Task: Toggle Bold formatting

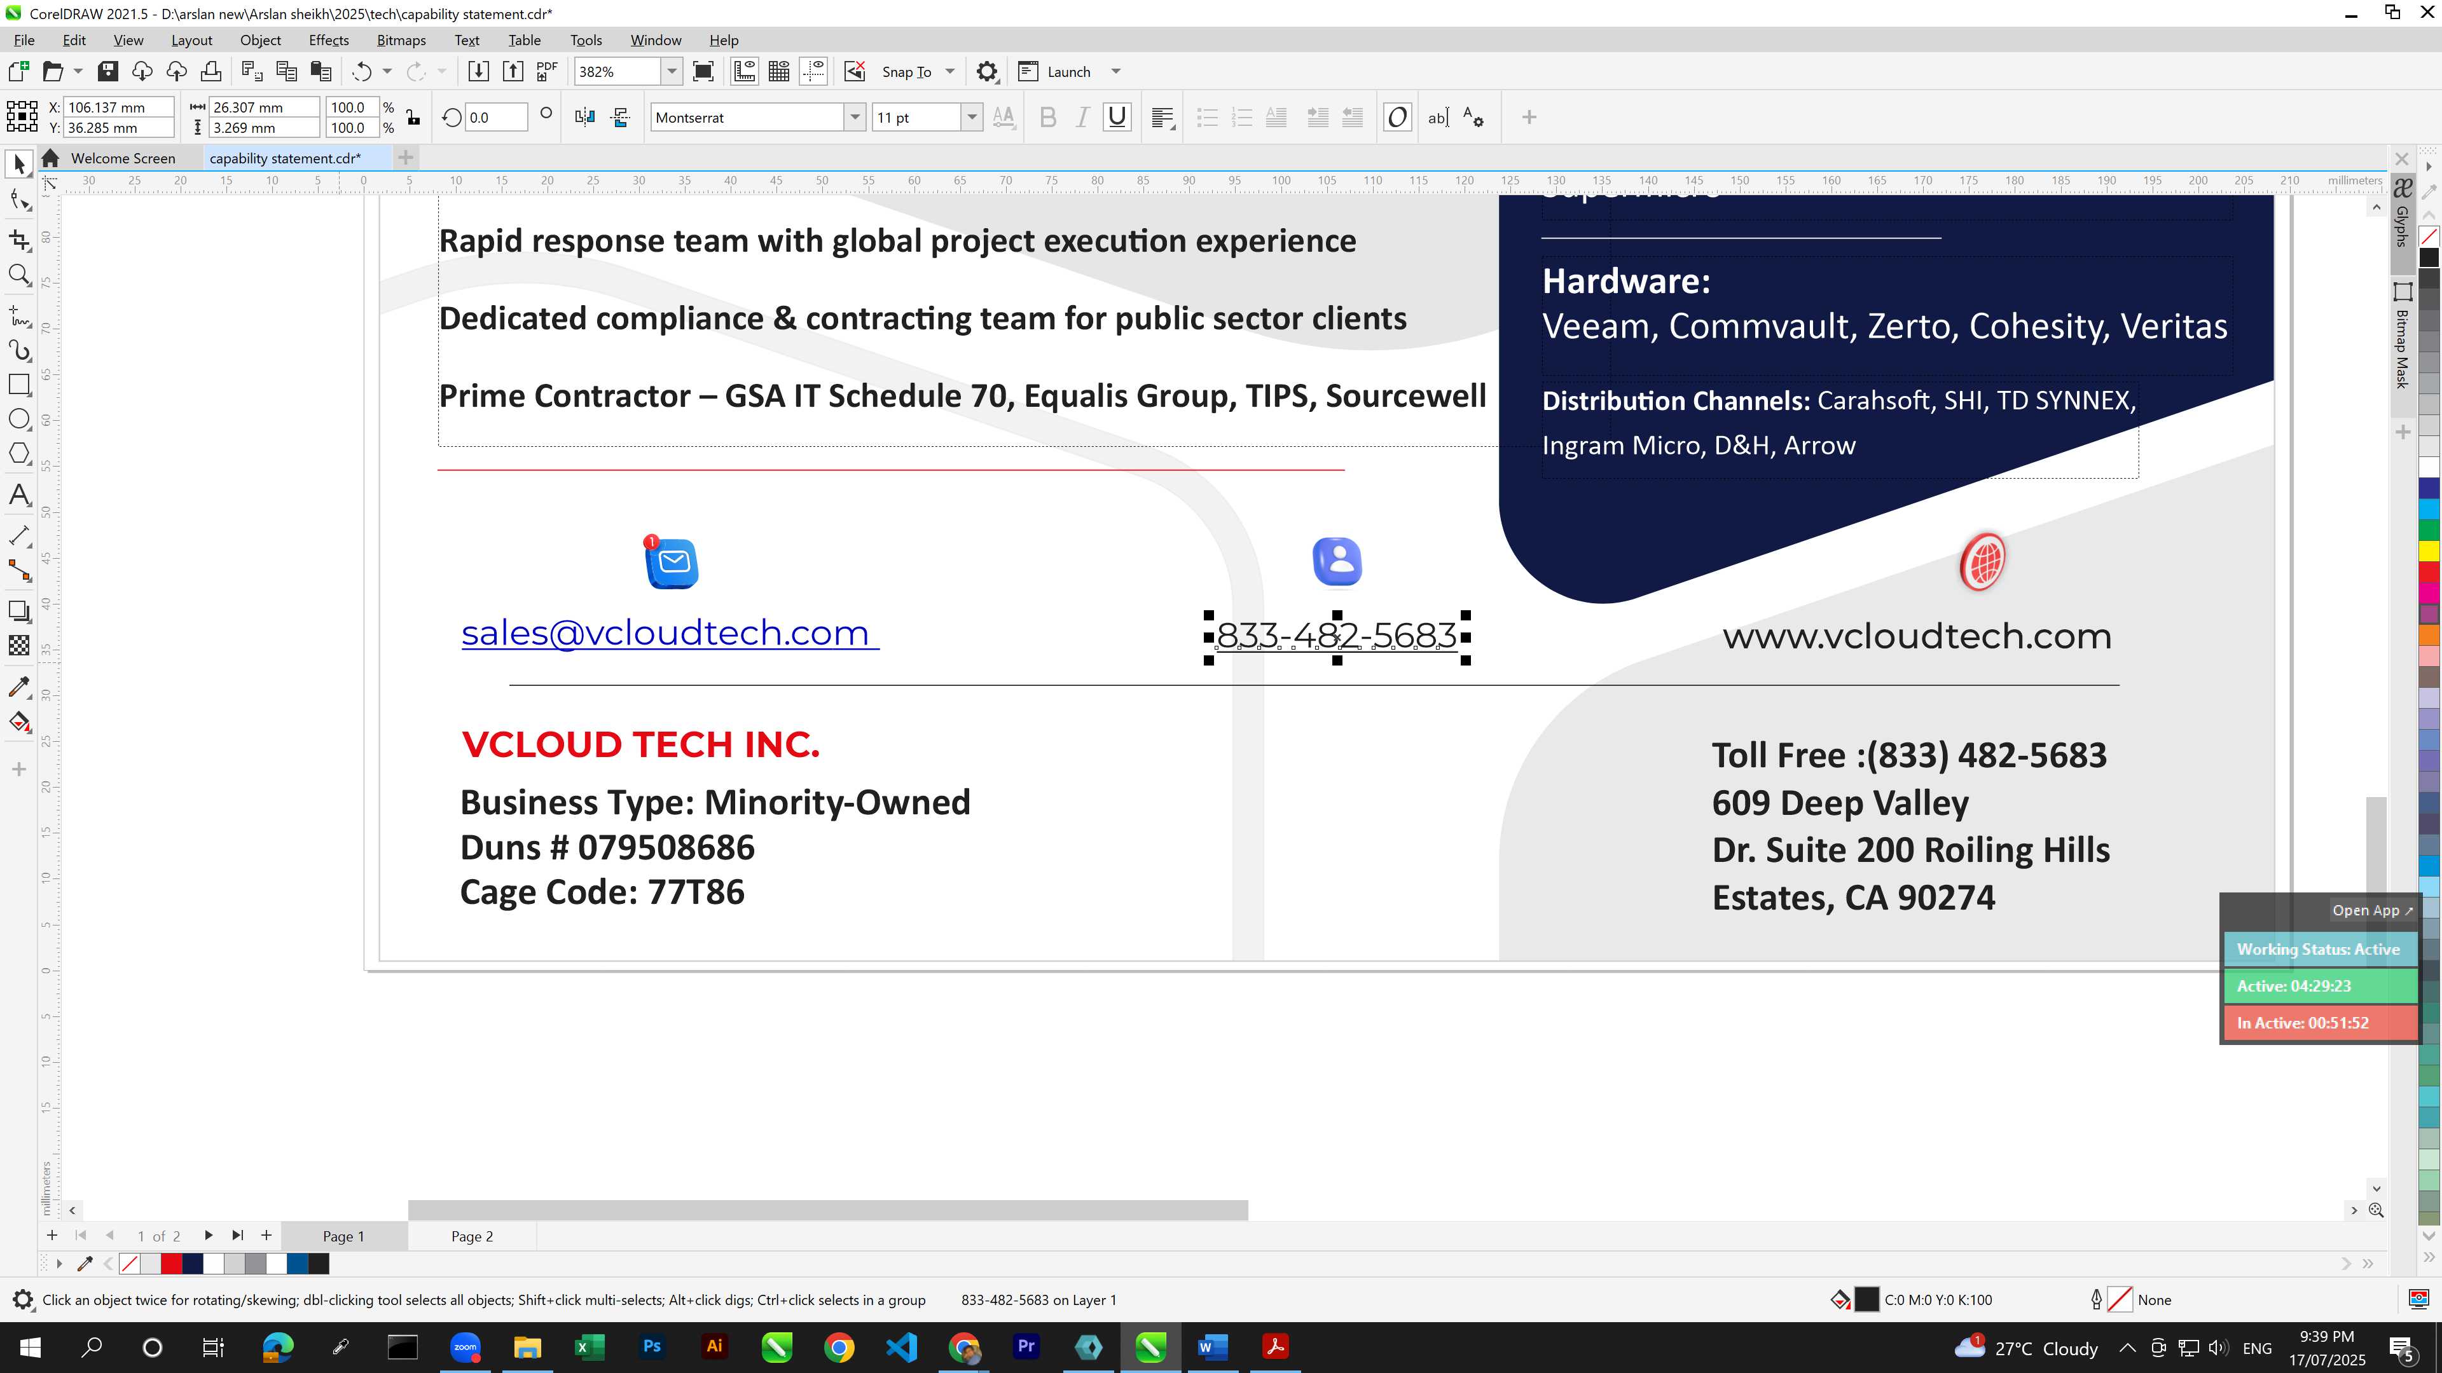Action: point(1047,118)
